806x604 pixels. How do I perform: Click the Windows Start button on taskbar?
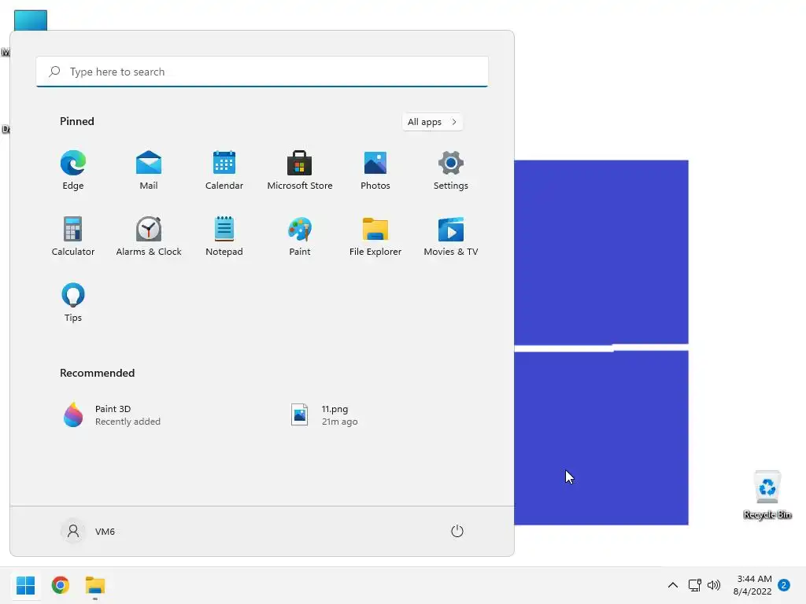click(25, 585)
